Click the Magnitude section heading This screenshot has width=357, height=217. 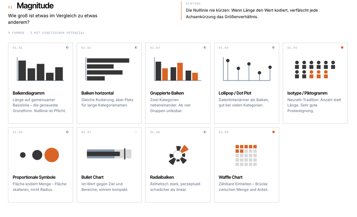[35, 6]
